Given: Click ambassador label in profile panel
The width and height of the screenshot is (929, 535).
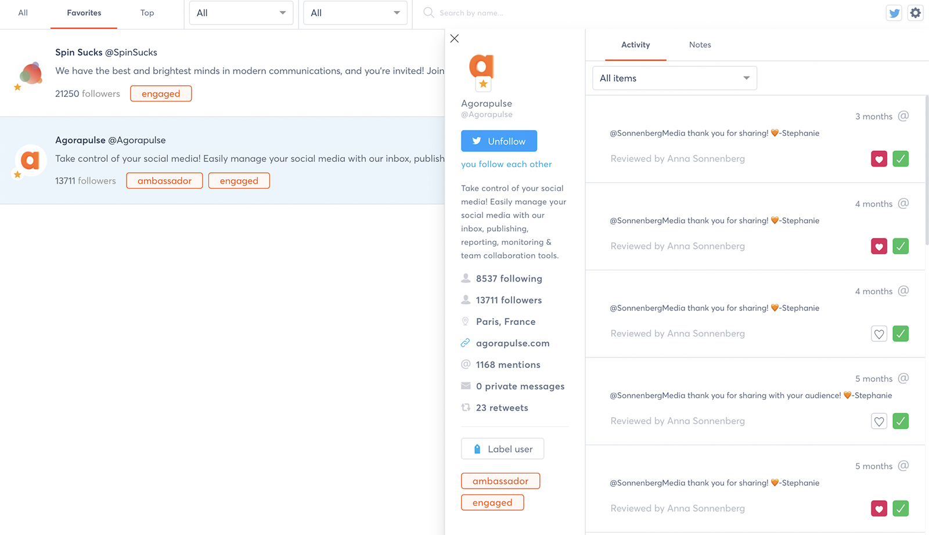Looking at the screenshot, I should coord(500,481).
